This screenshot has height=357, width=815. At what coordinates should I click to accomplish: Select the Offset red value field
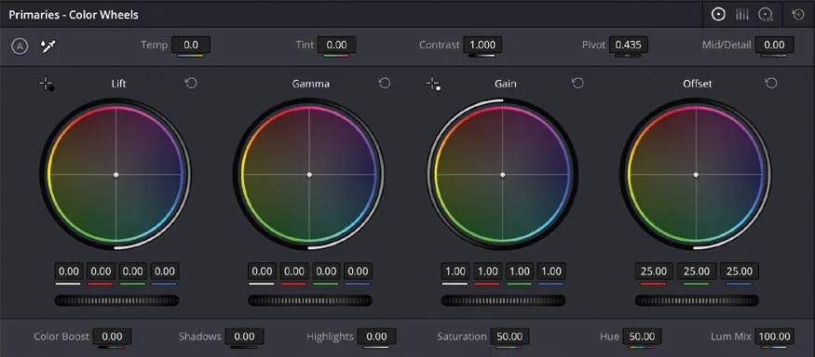click(654, 271)
